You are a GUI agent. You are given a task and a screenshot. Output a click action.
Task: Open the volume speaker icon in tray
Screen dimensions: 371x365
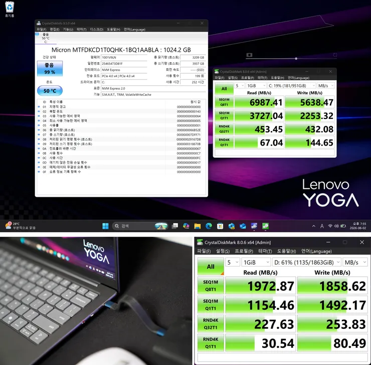pos(336,226)
